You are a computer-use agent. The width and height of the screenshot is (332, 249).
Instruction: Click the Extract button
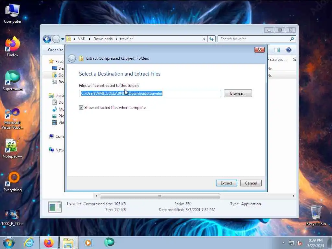(226, 183)
